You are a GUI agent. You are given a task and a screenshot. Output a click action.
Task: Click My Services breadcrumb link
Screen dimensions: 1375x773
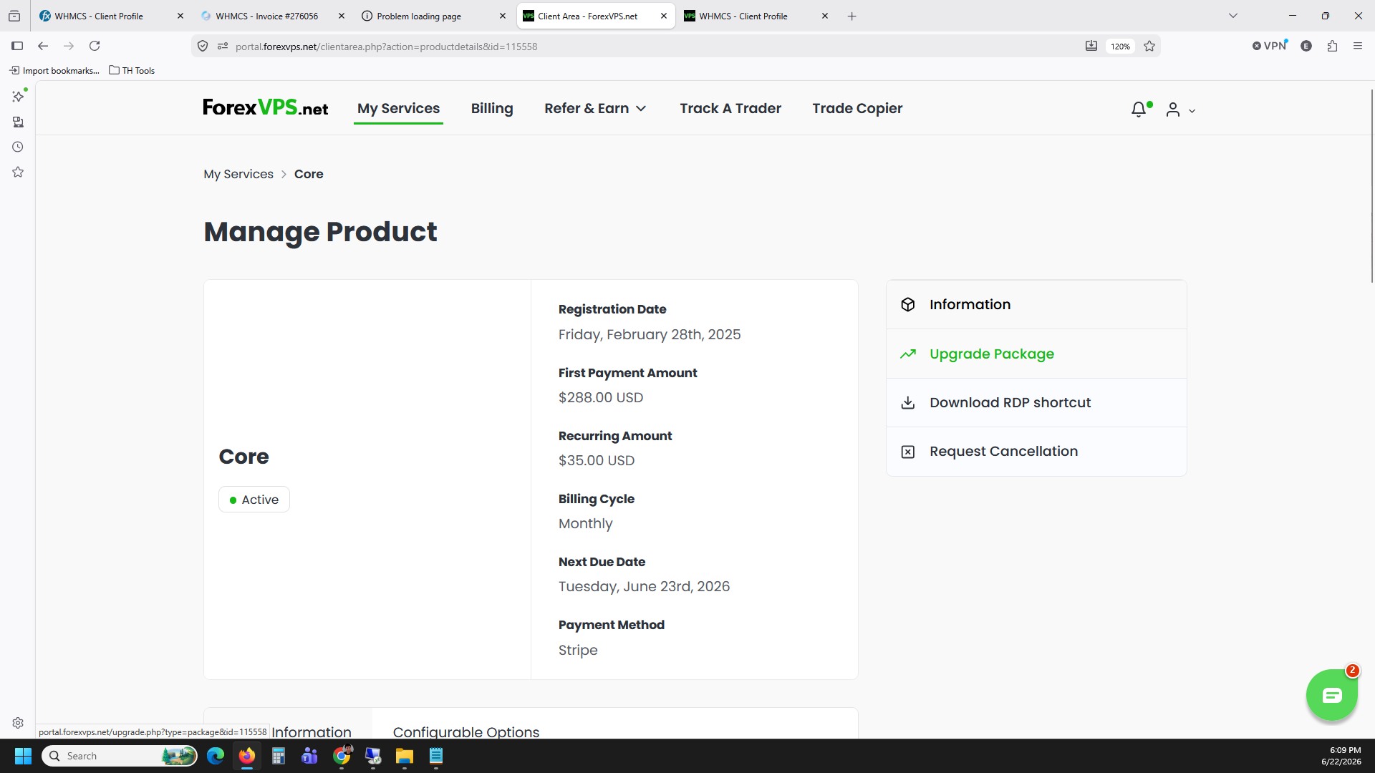coord(238,174)
